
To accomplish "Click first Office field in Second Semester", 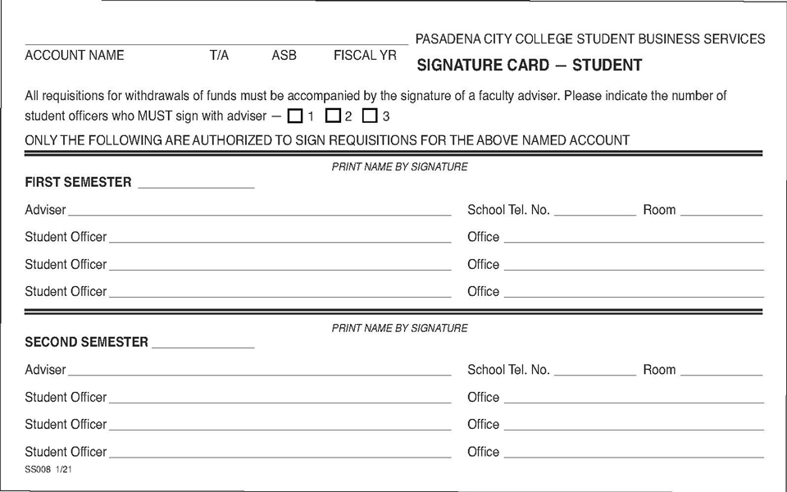I will (633, 396).
